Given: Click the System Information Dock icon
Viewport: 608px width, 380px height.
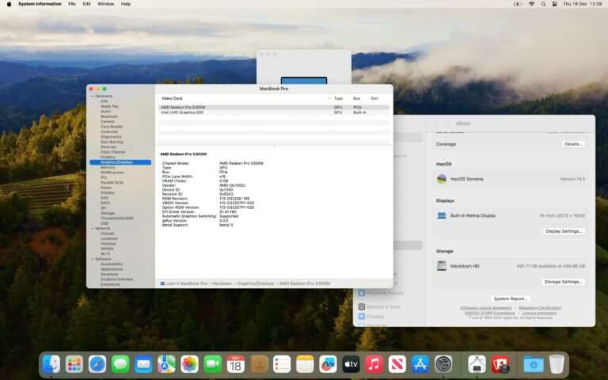Looking at the screenshot, I should coord(477,364).
